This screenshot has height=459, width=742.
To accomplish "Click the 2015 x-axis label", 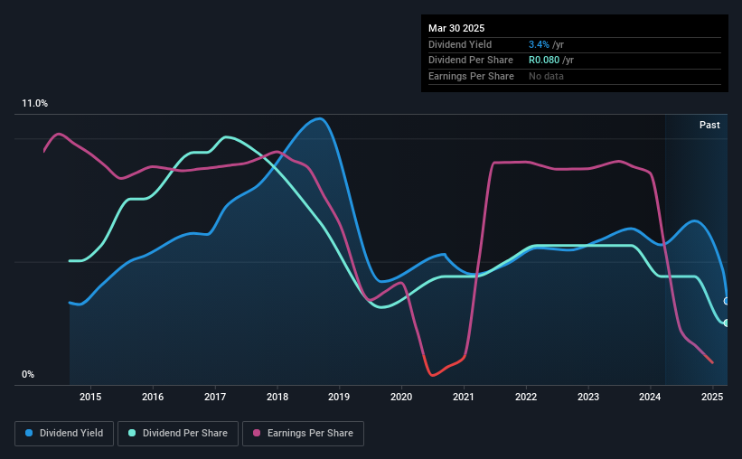I will (x=90, y=397).
